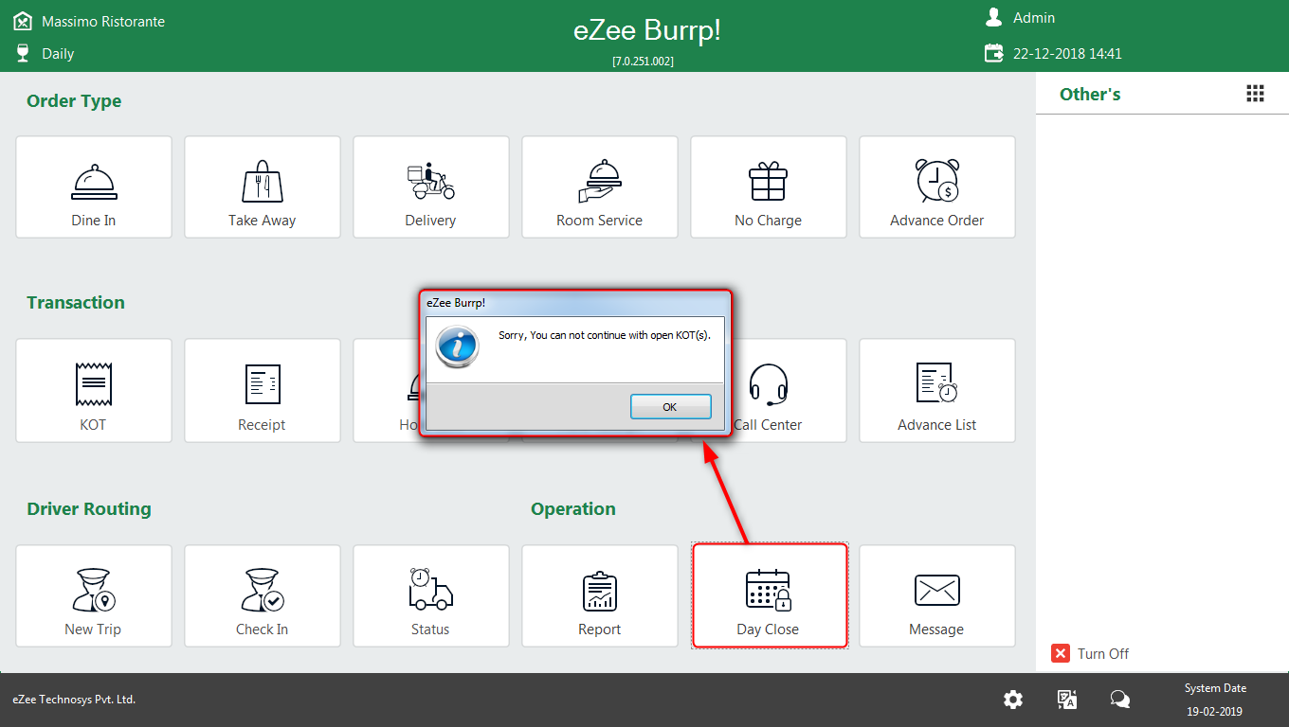Start a Take Away order

[x=263, y=186]
